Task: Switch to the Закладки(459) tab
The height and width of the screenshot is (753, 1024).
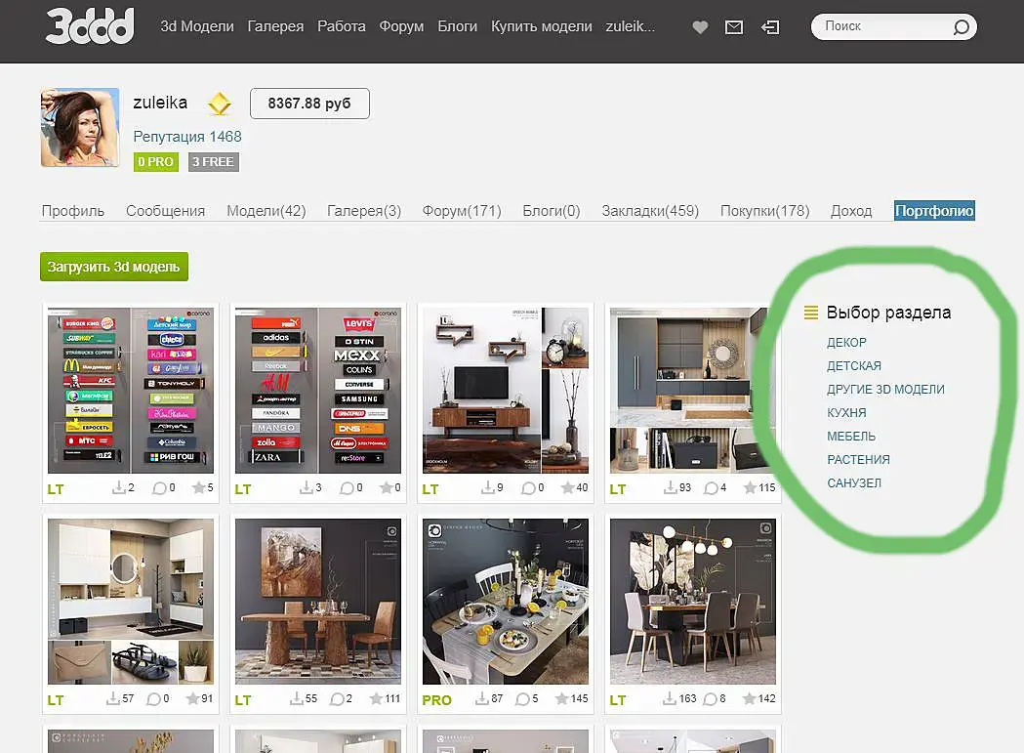Action: click(650, 211)
